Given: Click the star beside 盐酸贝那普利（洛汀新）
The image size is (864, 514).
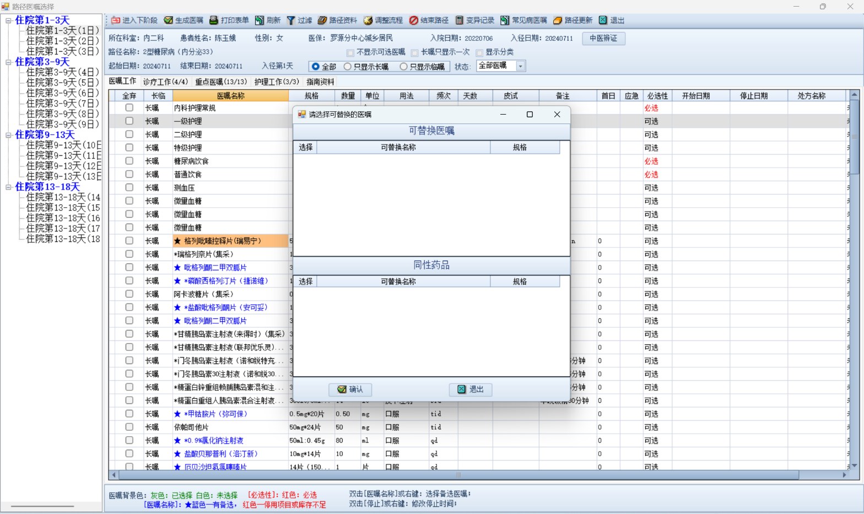Looking at the screenshot, I should pos(177,454).
